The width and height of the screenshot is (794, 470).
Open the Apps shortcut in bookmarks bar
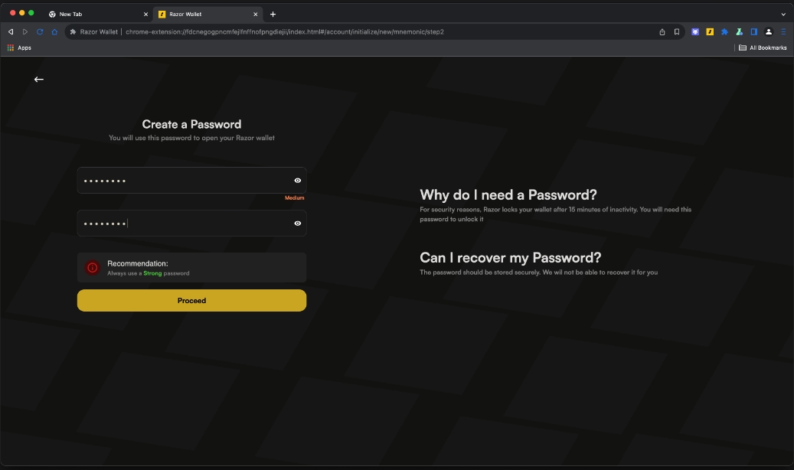[19, 47]
